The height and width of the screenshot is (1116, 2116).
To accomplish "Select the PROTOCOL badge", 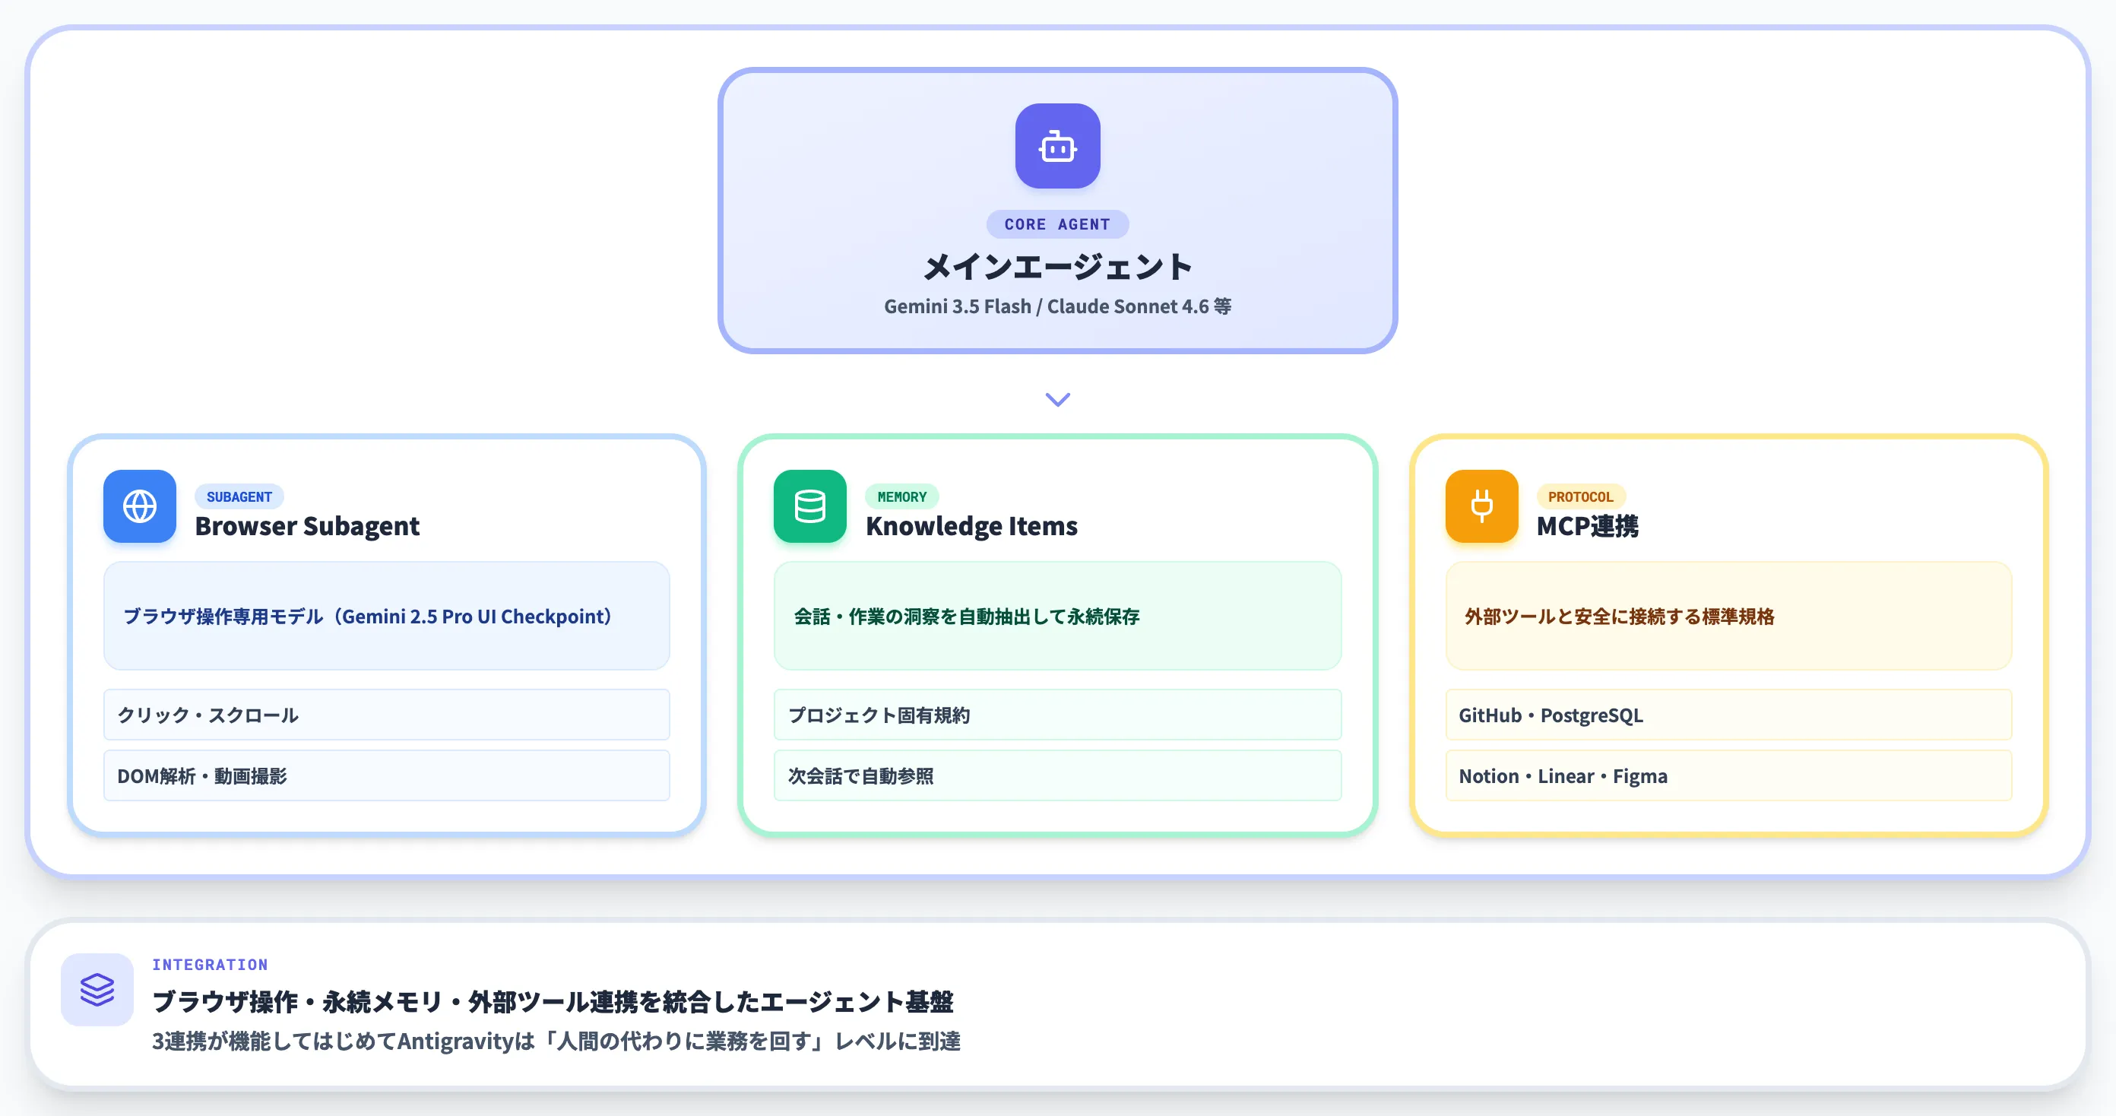I will pyautogui.click(x=1580, y=496).
